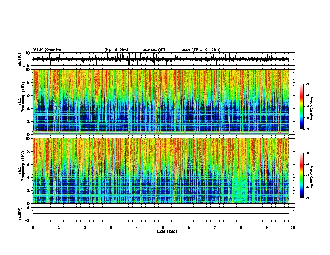Click the '1' tick on the time axis
Screen dimensions: 330x255
click(x=59, y=227)
